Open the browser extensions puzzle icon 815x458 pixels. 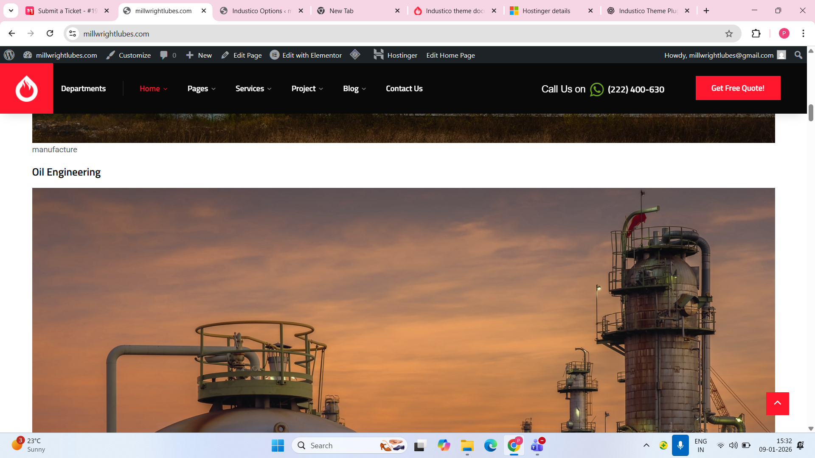click(x=756, y=34)
